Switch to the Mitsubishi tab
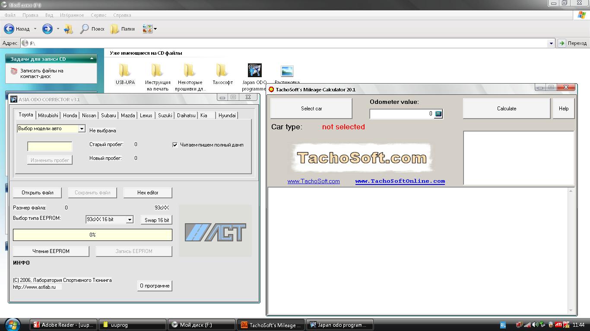Screen dimensions: 590x331 point(48,115)
